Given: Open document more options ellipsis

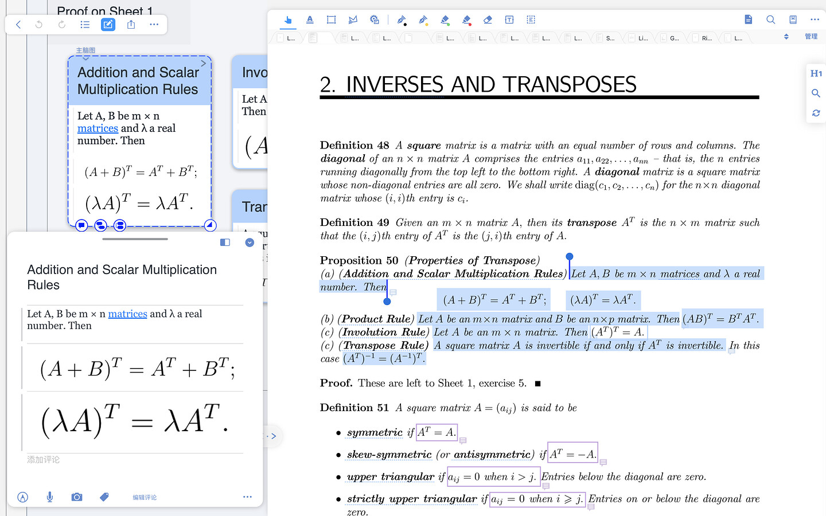Looking at the screenshot, I should 815,19.
